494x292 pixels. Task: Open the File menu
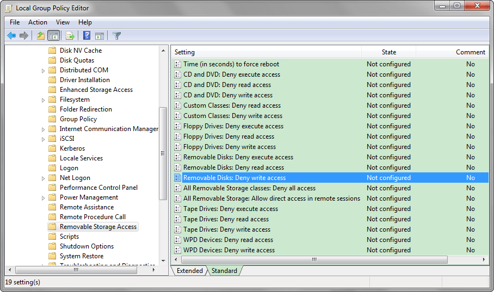click(15, 22)
